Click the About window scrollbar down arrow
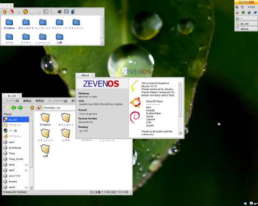This screenshot has height=206, width=258. tap(181, 134)
